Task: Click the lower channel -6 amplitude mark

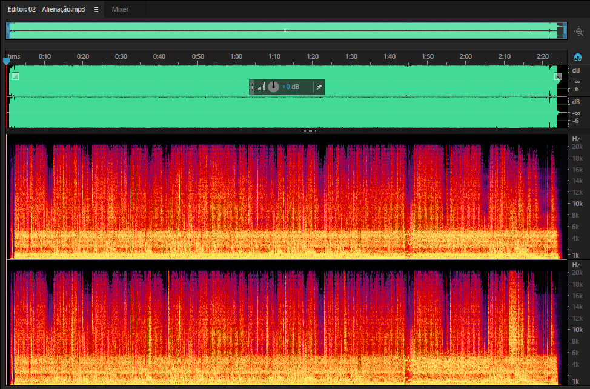Action: (575, 121)
